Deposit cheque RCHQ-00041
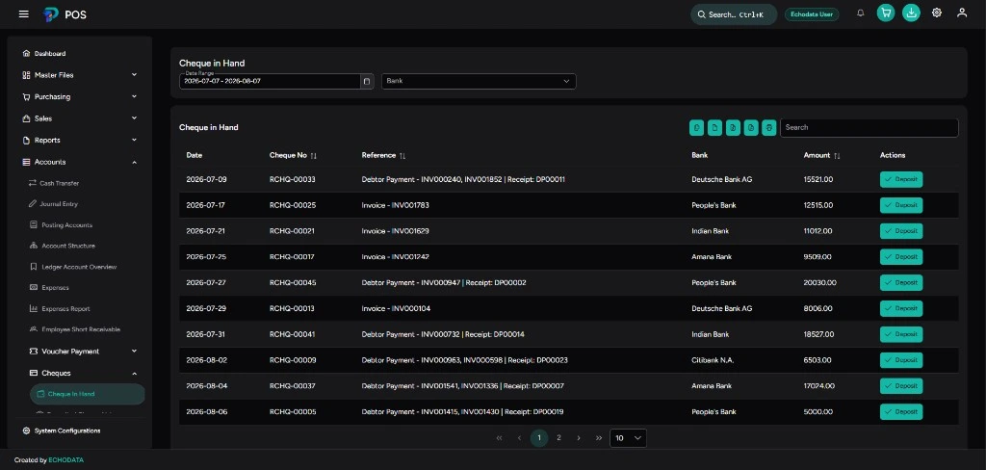 [901, 334]
